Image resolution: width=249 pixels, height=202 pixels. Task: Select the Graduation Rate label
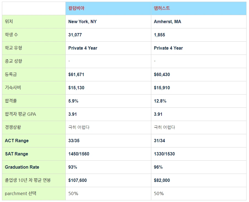click(x=22, y=167)
